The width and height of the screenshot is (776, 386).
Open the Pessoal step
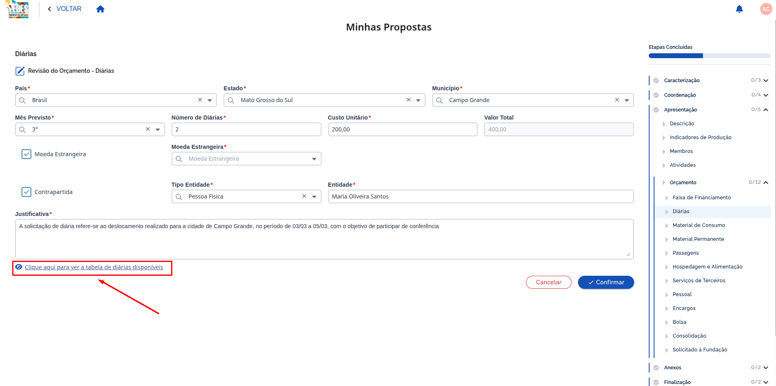coord(682,294)
